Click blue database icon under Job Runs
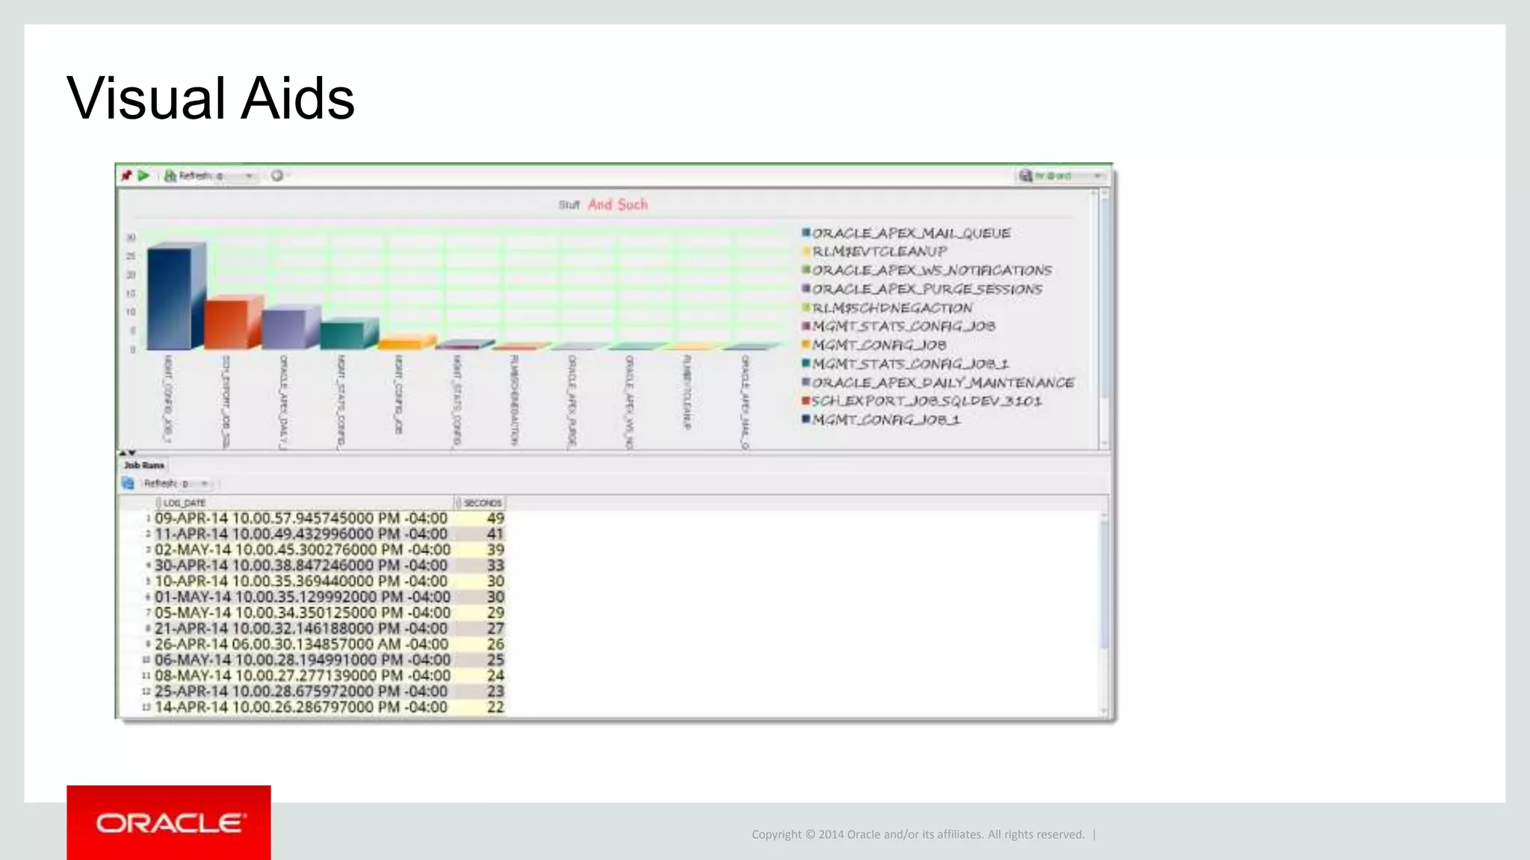 [128, 484]
